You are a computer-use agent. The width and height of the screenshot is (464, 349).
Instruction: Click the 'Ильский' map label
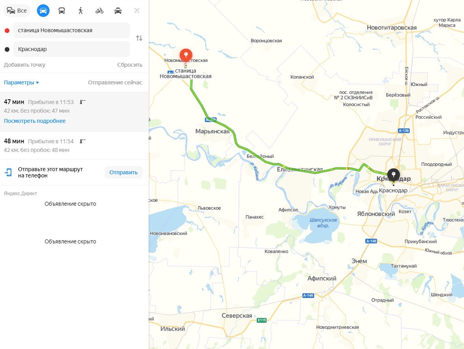pos(173,329)
